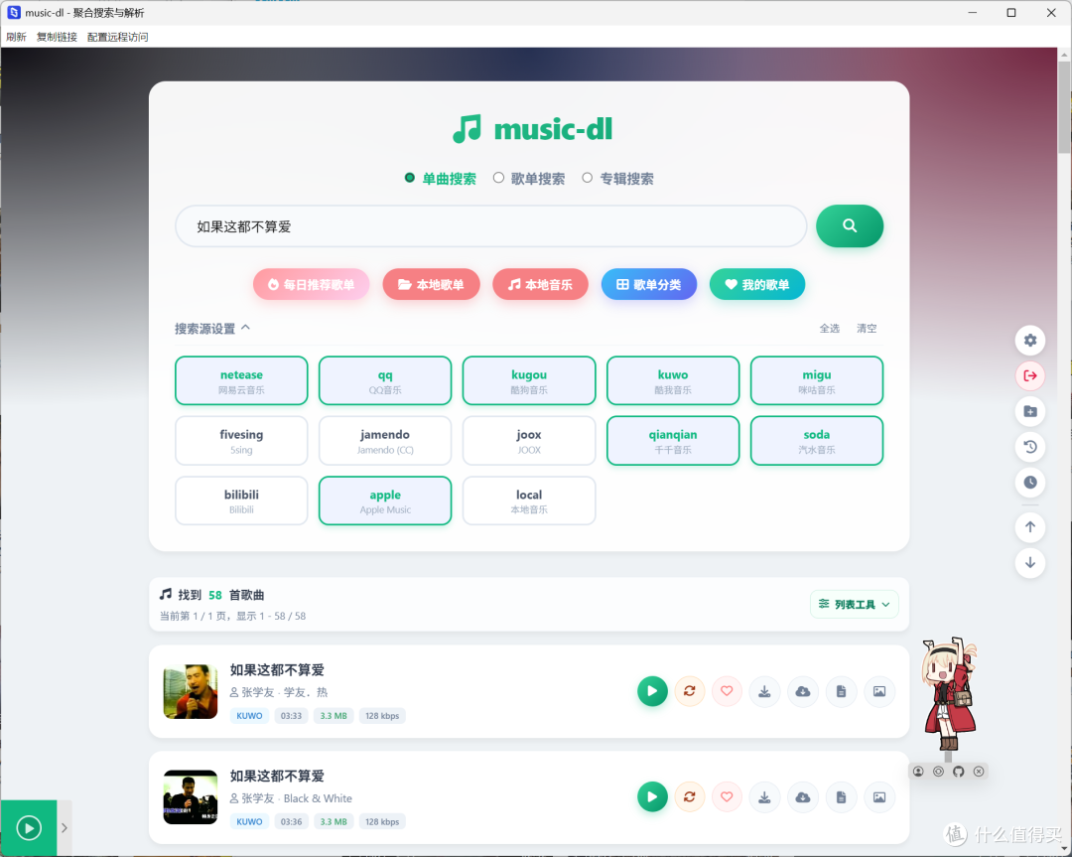Open the 列表工具 dropdown
The image size is (1072, 857).
pyautogui.click(x=854, y=604)
